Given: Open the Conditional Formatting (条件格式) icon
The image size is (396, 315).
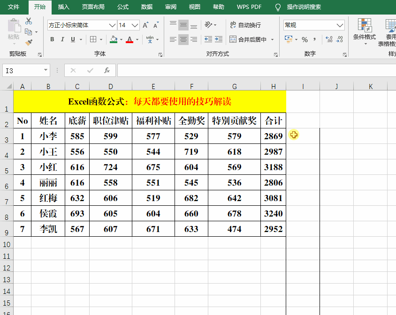Looking at the screenshot, I should pos(365,31).
